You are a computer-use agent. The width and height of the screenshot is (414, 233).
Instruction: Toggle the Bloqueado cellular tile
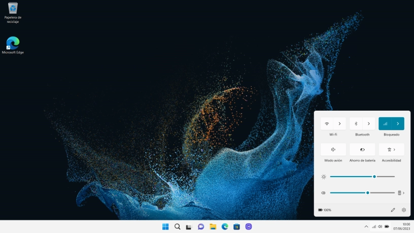[x=385, y=124]
